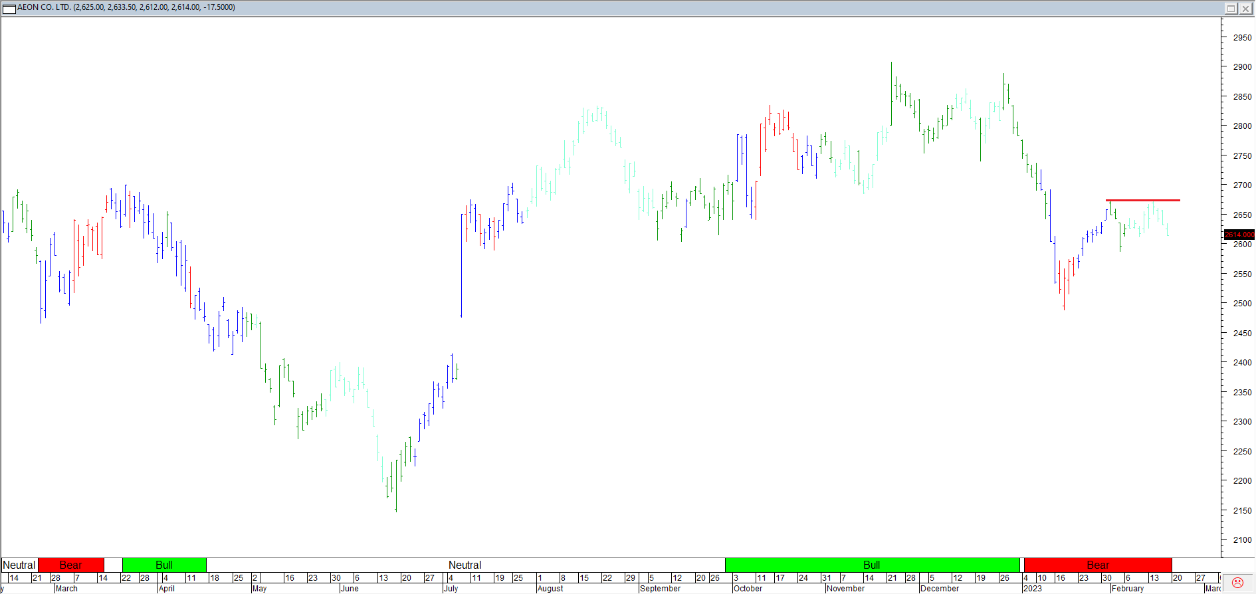The image size is (1256, 594).
Task: Click the 2800 price axis label
Action: click(x=1242, y=126)
